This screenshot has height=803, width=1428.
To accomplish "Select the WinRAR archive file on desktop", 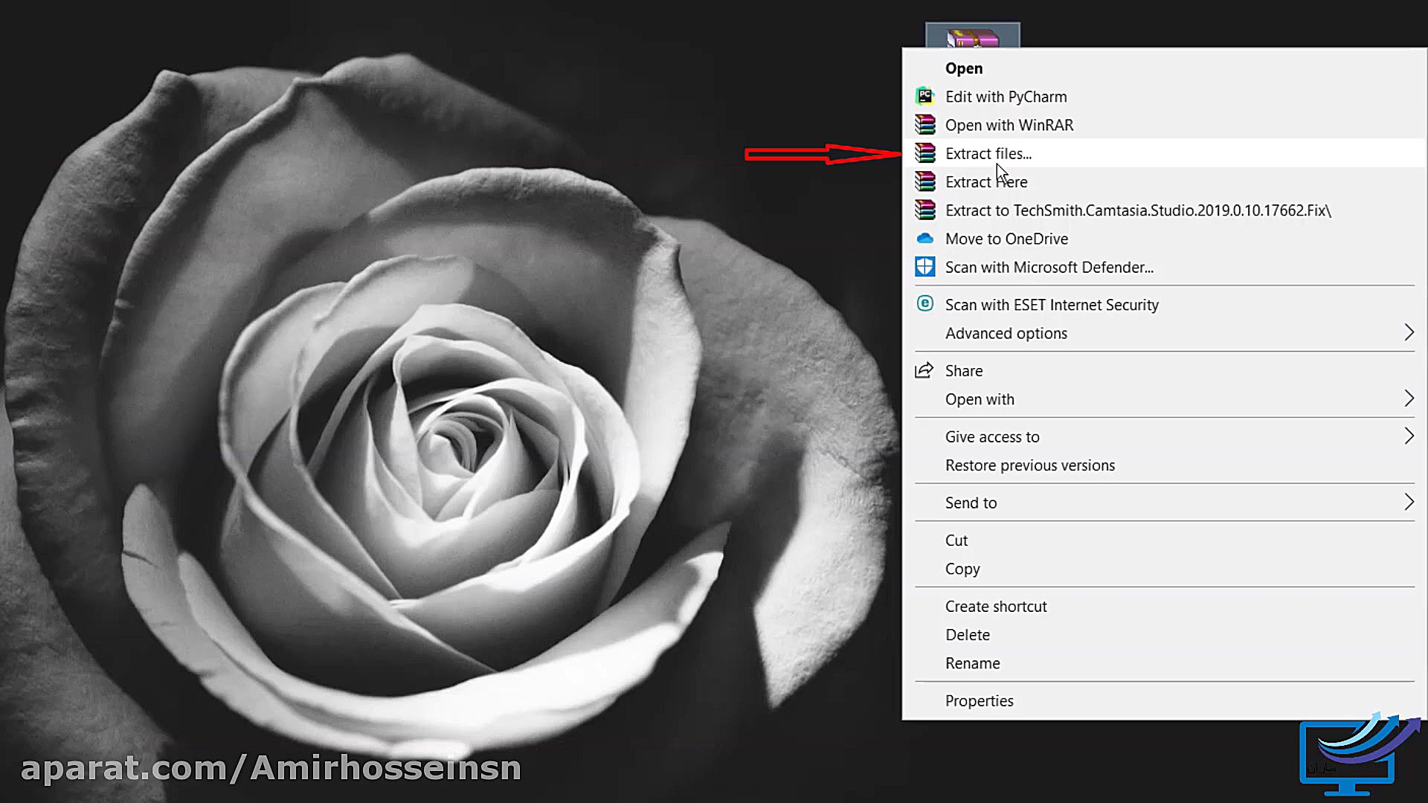I will point(972,36).
